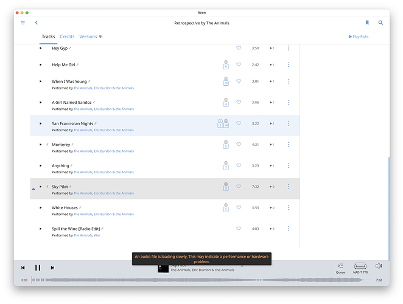Skip to previous track
This screenshot has height=304, width=403.
(x=23, y=268)
